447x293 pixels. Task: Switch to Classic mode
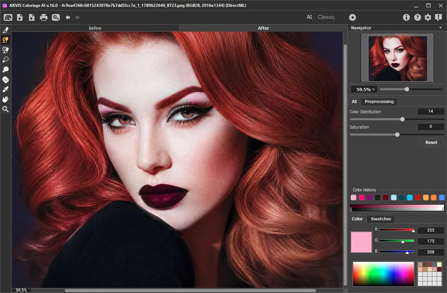[x=326, y=17]
